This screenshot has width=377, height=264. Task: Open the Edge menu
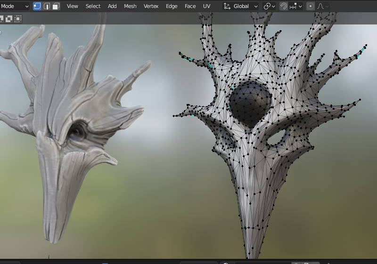(172, 6)
